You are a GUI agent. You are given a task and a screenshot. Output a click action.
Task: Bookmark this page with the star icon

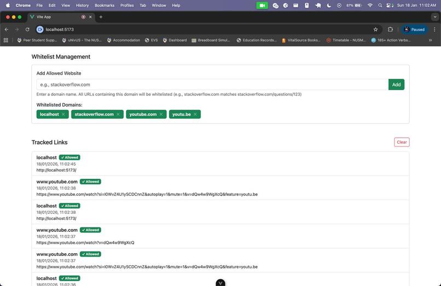coord(375,29)
